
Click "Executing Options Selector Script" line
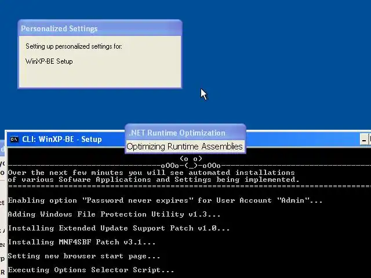pos(91,270)
